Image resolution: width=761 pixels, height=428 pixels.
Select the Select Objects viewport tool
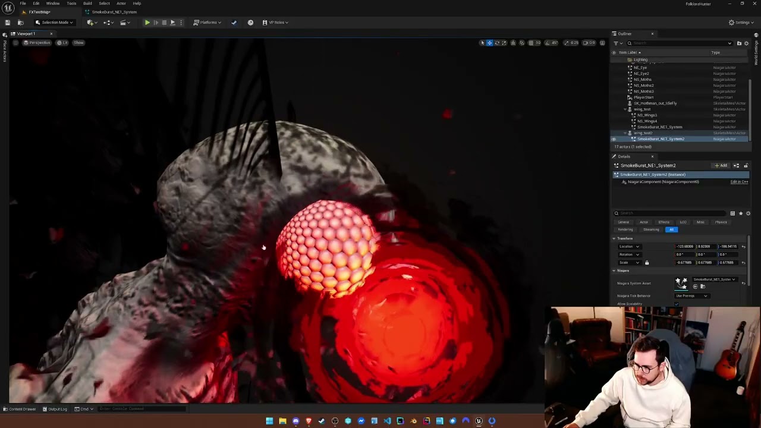click(482, 43)
